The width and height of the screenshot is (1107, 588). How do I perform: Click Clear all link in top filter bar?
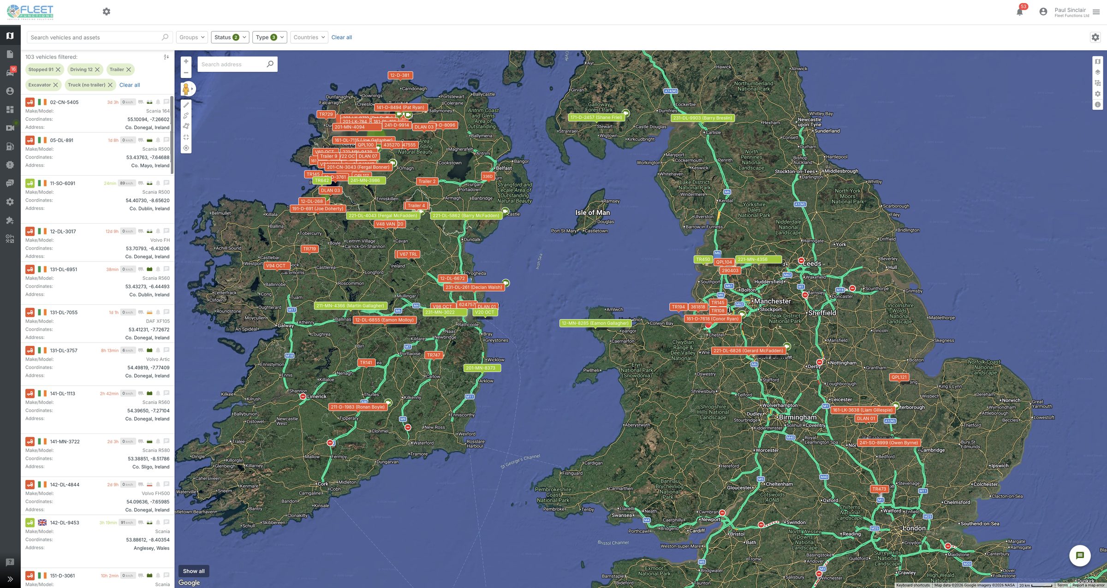point(341,37)
